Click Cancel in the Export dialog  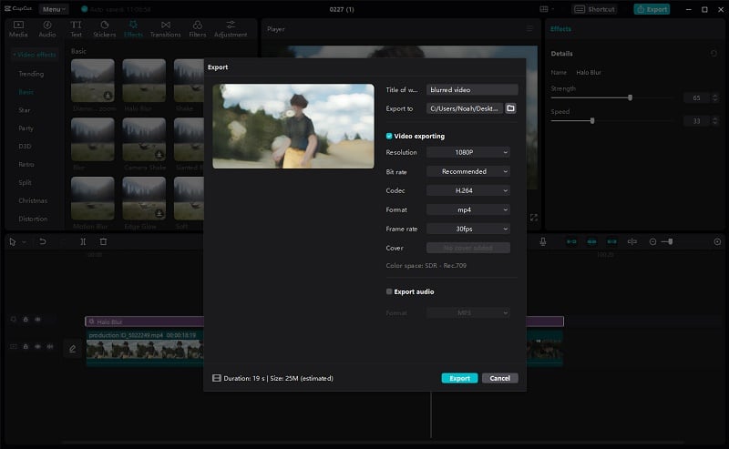tap(499, 378)
